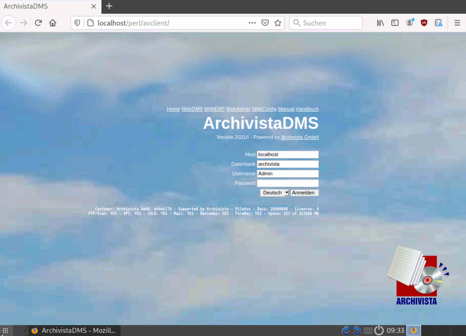Click the Anmelden login button

click(x=304, y=193)
